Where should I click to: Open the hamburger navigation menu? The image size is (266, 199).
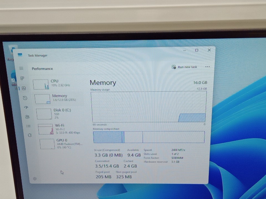coord(21,68)
